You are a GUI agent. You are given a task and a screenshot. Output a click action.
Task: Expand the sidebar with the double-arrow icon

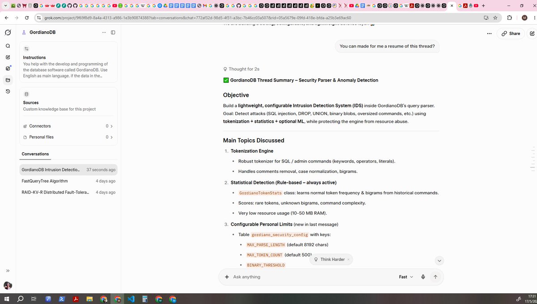(x=8, y=271)
